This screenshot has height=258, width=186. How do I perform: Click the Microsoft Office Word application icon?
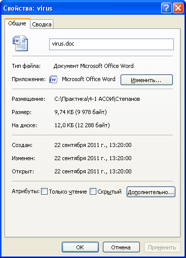[53, 79]
